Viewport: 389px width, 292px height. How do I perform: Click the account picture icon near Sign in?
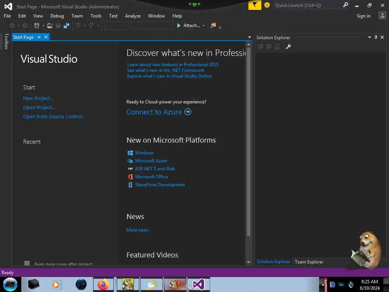coord(382,16)
